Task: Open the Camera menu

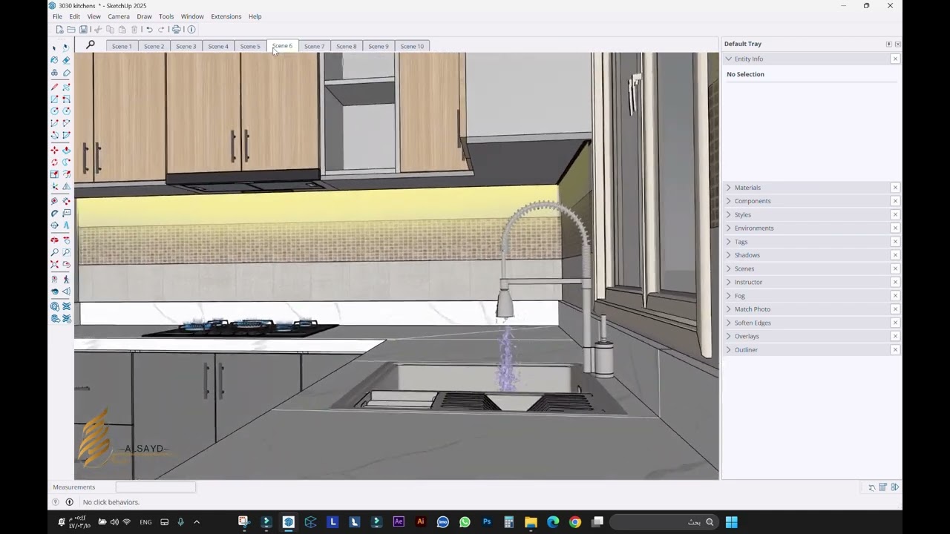Action: 118,16
